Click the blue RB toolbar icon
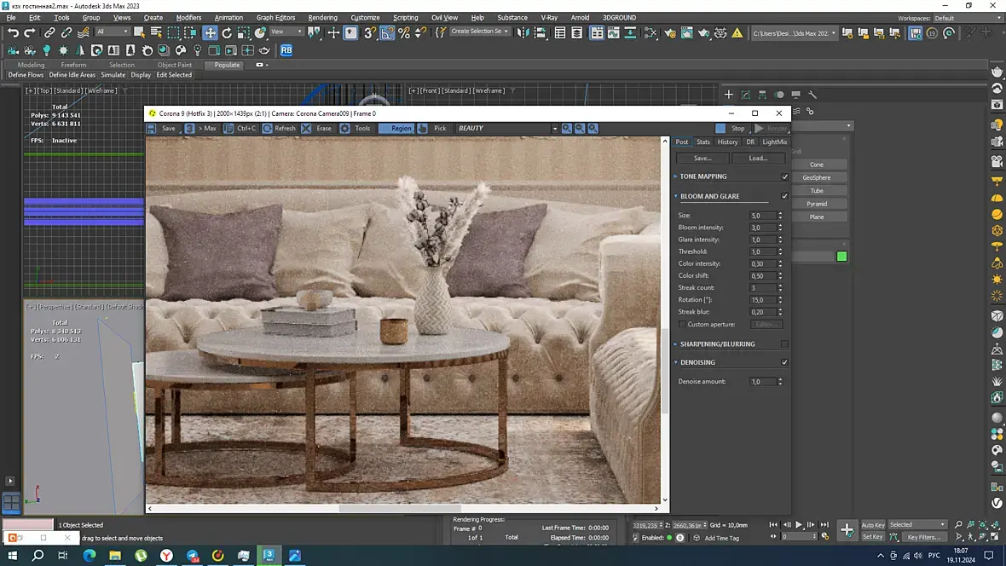 (286, 50)
